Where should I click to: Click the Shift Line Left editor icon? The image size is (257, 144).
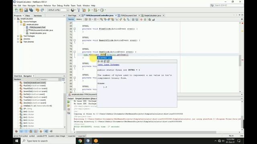coord(133,20)
